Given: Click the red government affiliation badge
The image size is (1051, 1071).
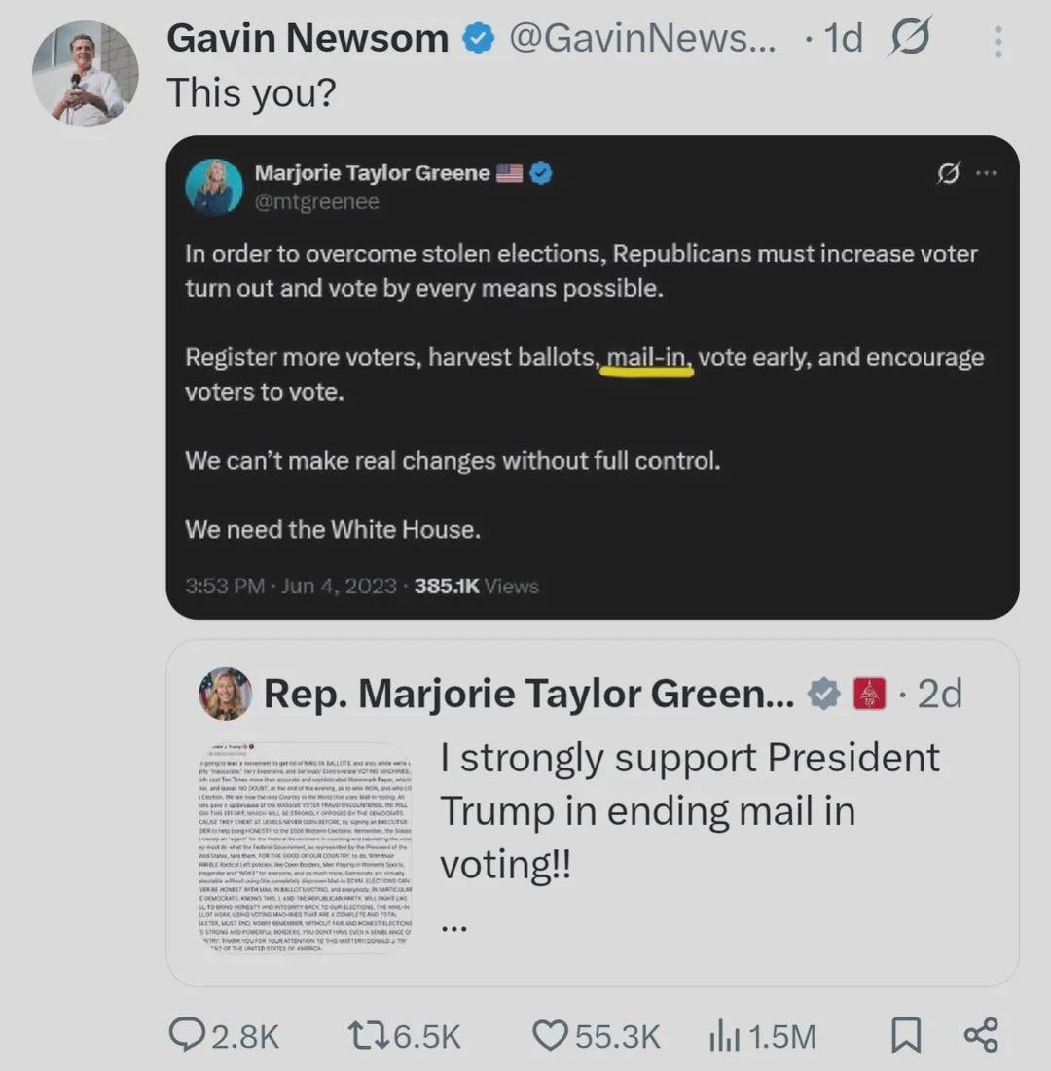Looking at the screenshot, I should 869,694.
